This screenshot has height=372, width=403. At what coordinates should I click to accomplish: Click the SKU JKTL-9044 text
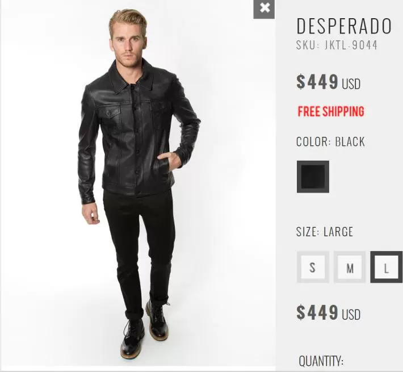point(337,45)
